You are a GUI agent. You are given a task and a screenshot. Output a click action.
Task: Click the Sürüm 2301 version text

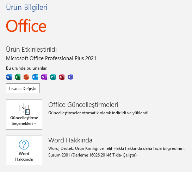(92, 155)
